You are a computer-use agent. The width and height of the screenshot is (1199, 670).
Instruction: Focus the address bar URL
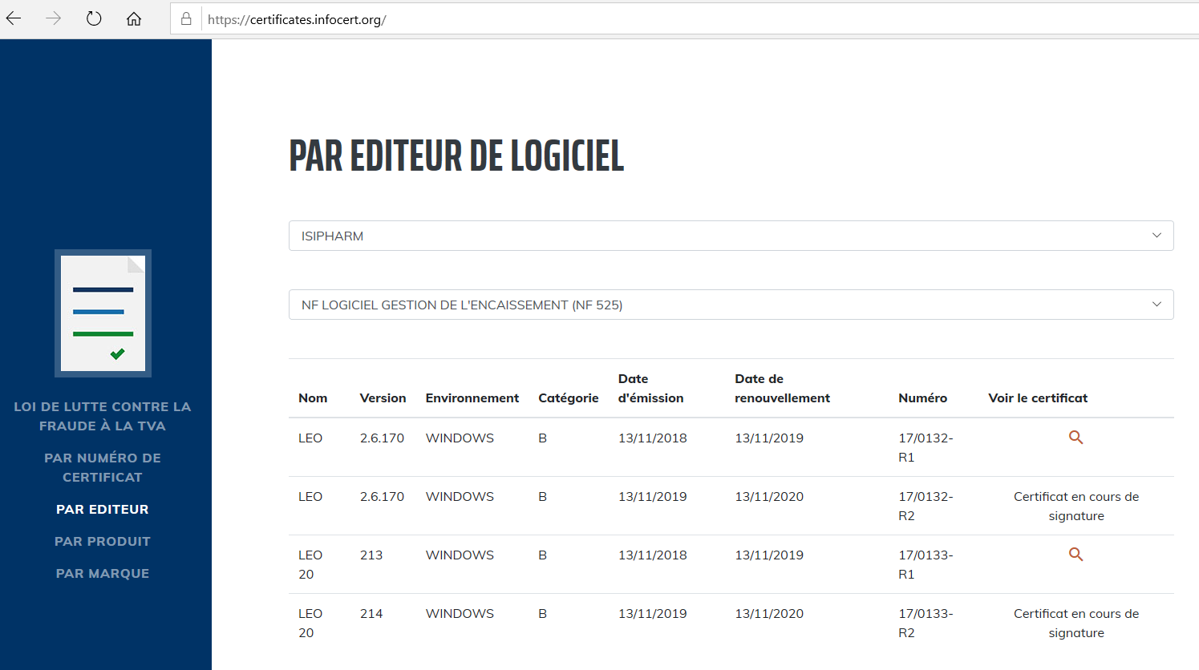297,20
